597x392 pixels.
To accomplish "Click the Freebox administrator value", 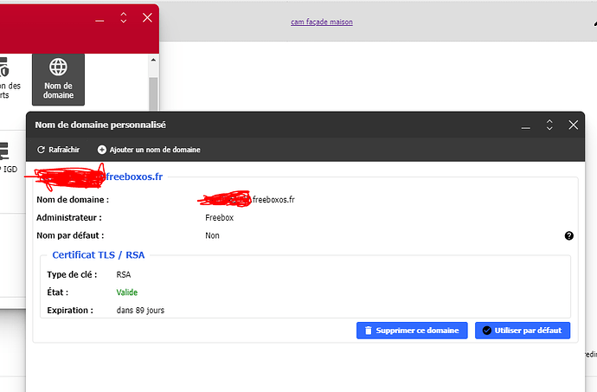I will pyautogui.click(x=219, y=218).
